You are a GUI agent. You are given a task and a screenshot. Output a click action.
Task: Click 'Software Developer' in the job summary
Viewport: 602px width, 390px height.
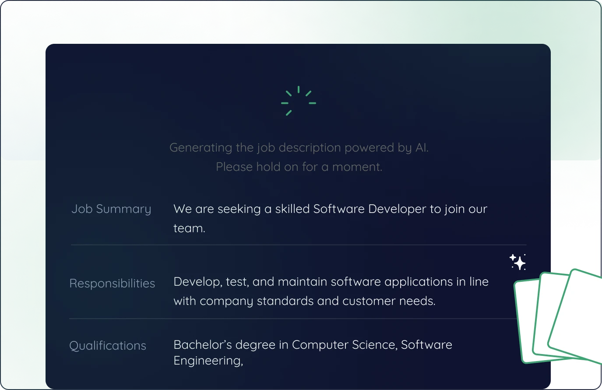tap(370, 209)
